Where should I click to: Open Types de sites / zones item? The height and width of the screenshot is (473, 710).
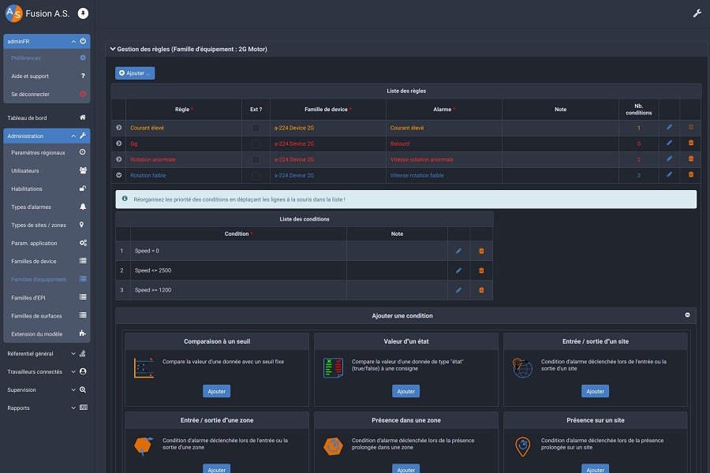[x=47, y=225]
